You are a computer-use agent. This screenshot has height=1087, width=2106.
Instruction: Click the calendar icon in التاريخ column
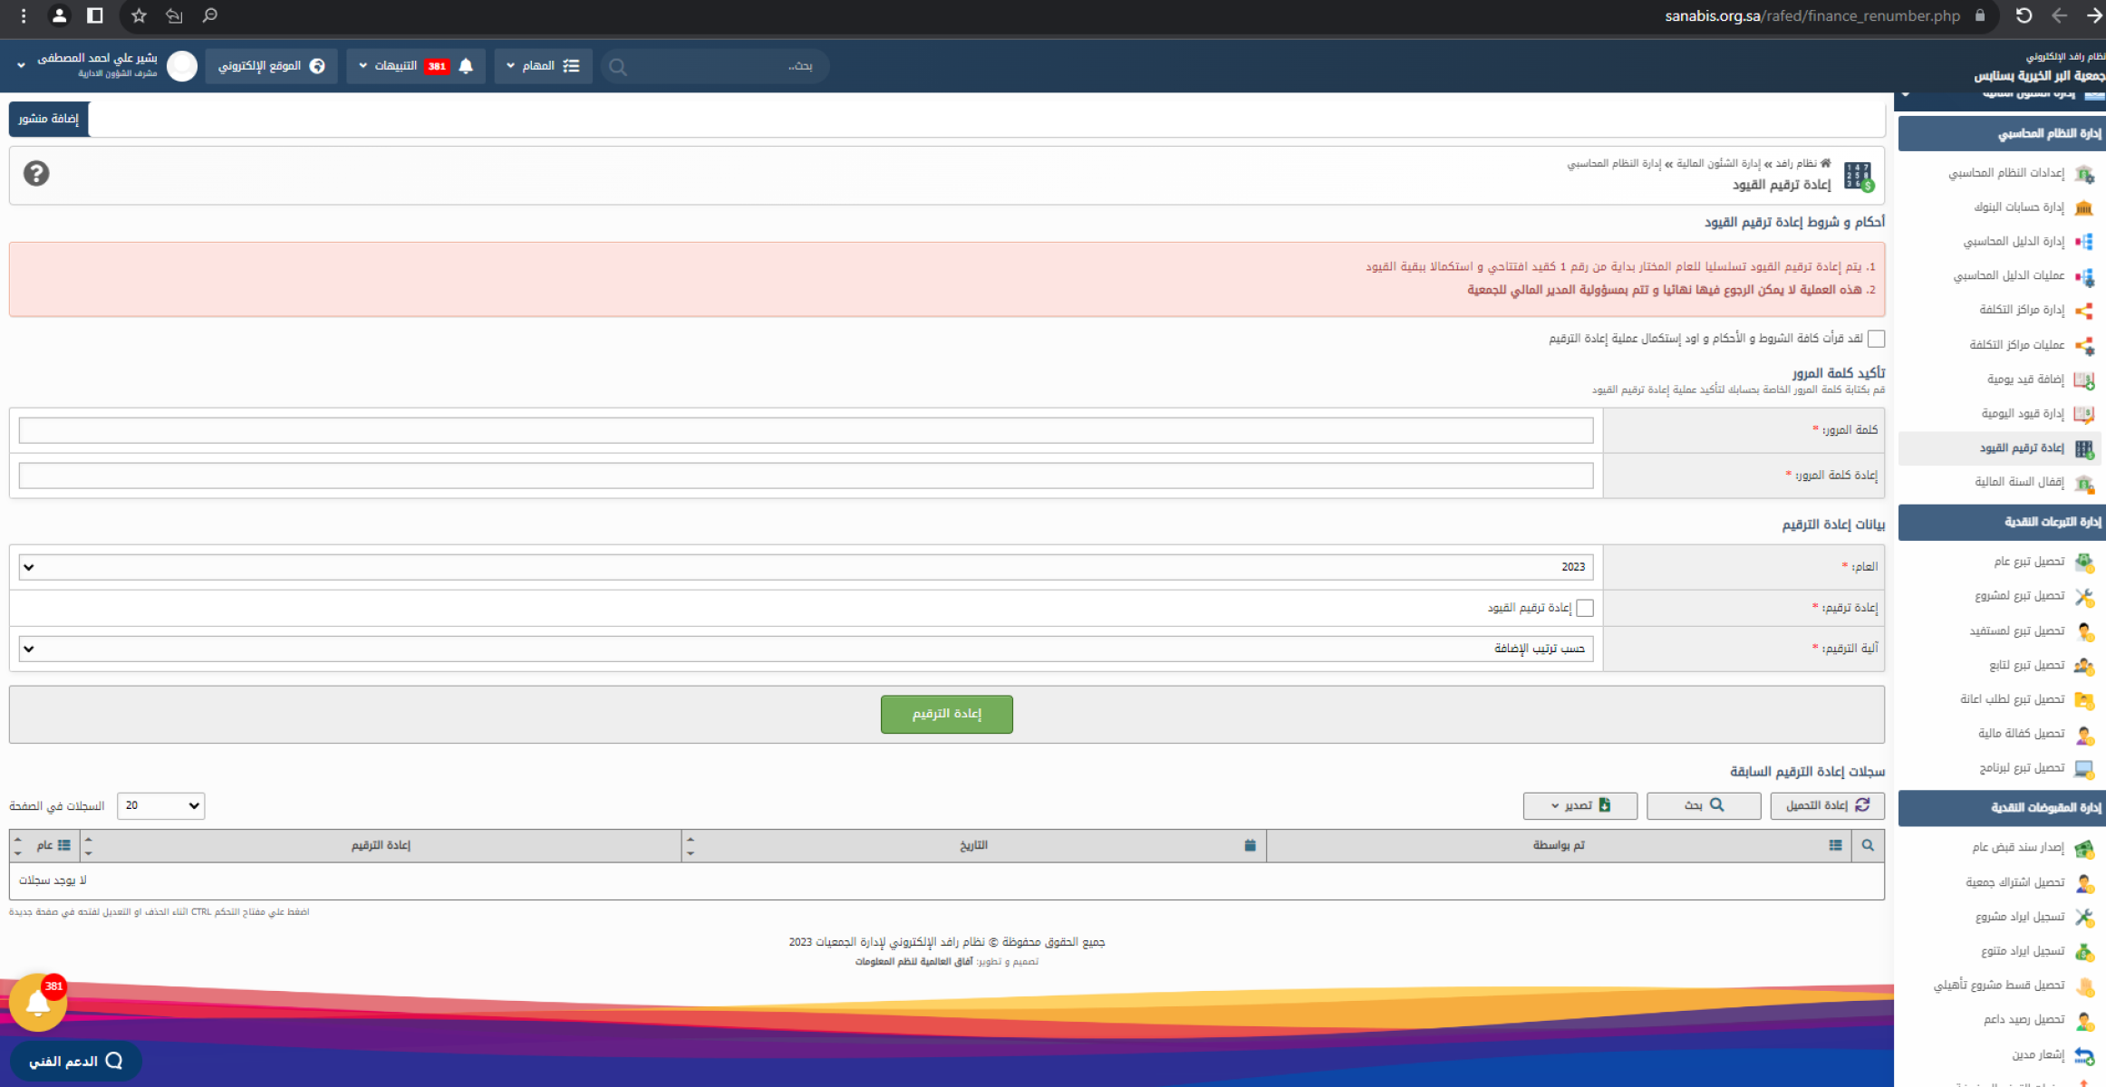(1251, 845)
